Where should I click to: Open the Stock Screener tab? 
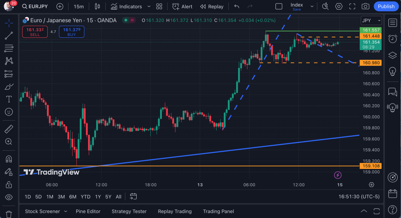pyautogui.click(x=42, y=211)
